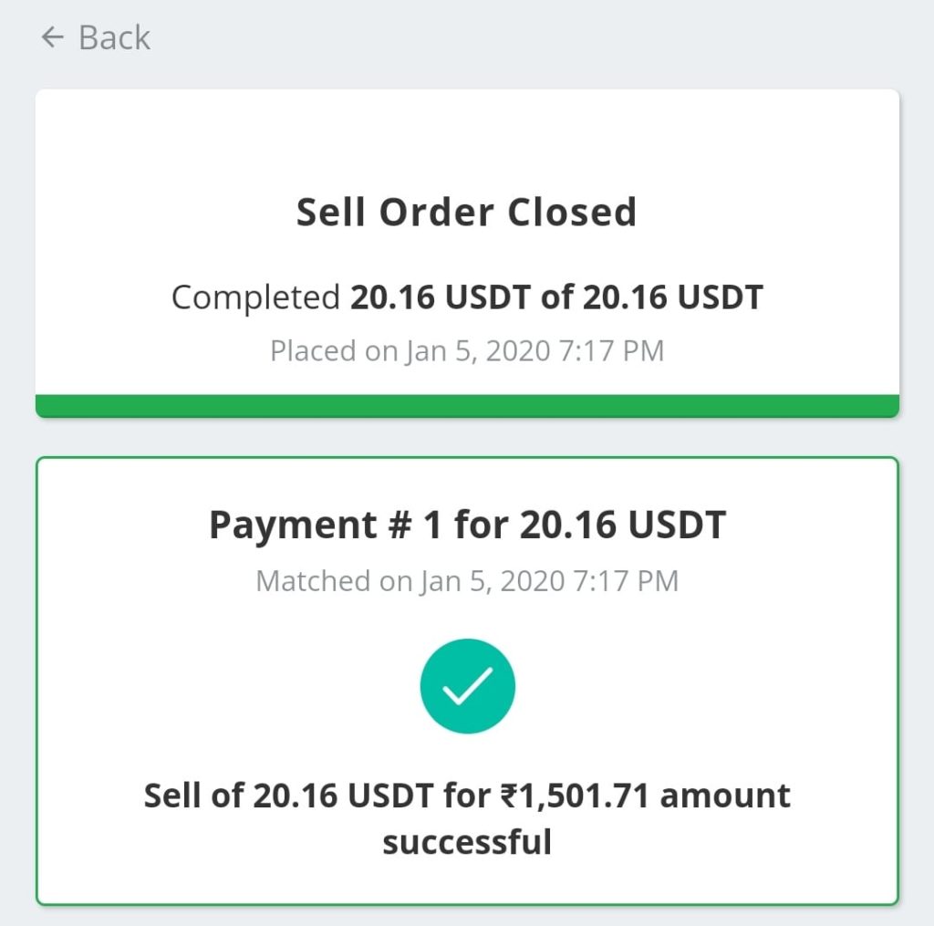Click the word successful in payment message
The width and height of the screenshot is (934, 926).
[467, 842]
